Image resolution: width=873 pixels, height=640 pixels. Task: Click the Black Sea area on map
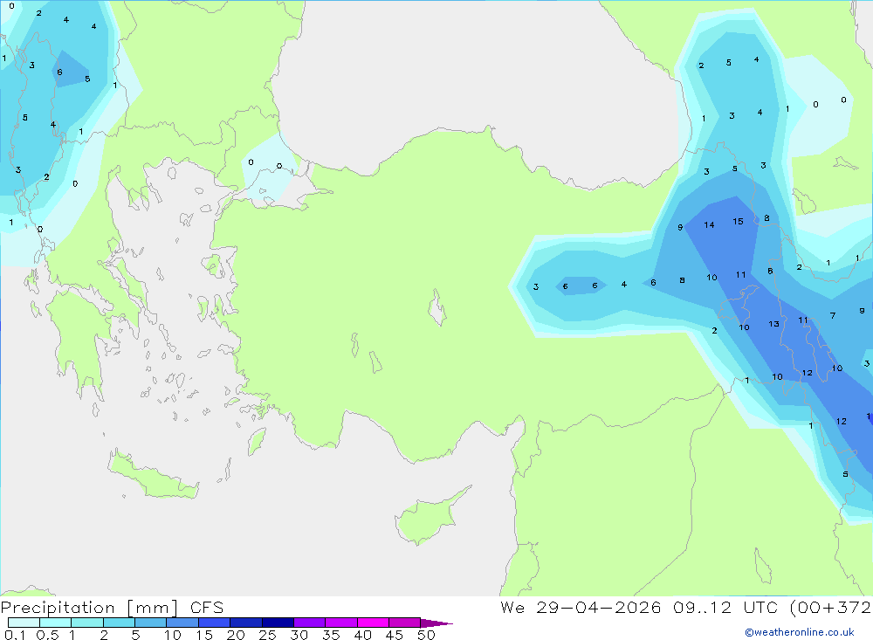478,84
